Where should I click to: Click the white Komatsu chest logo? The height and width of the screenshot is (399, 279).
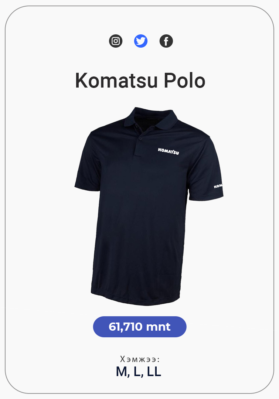click(168, 151)
